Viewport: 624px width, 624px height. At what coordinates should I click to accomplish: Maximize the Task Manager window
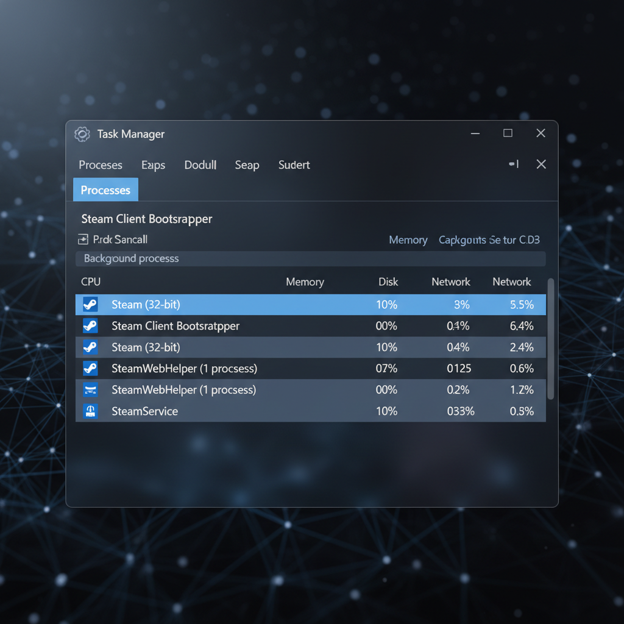508,133
